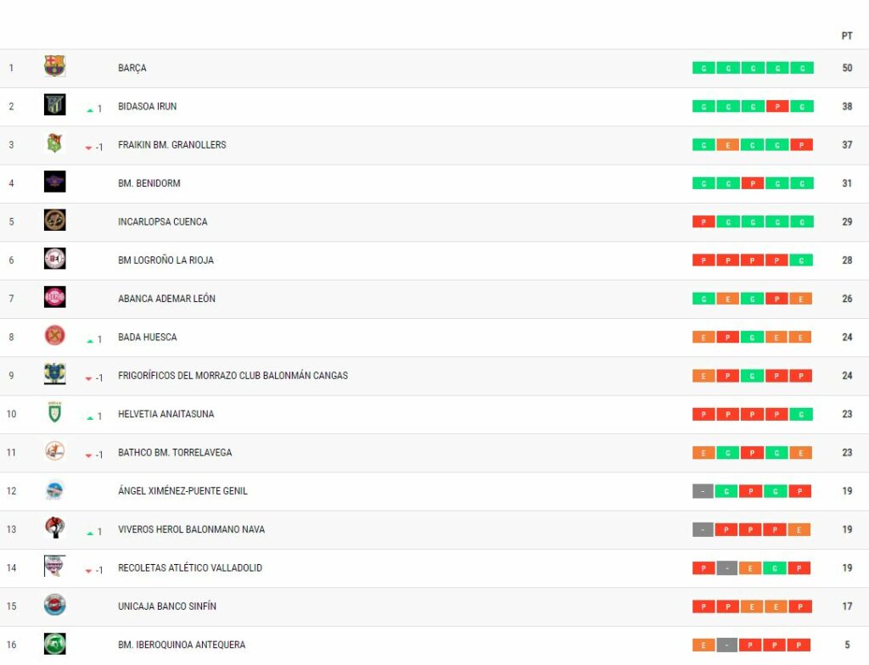
Task: Click BM Logroño's 28 points value
Action: [x=847, y=260]
